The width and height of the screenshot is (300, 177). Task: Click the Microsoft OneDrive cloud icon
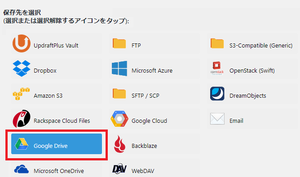(x=22, y=169)
